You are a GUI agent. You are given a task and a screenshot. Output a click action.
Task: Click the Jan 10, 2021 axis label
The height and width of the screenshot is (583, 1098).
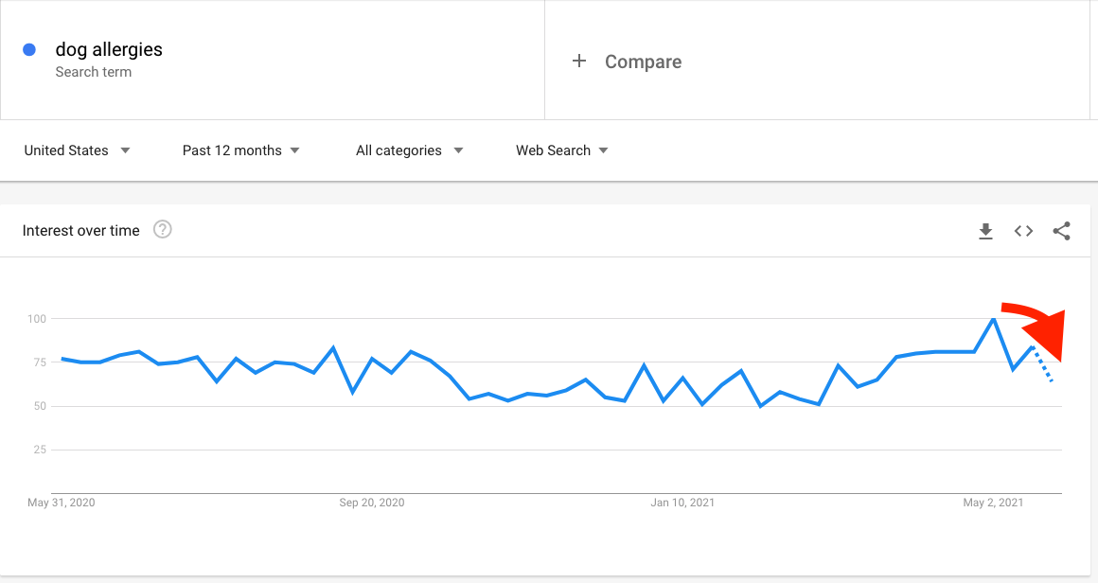point(682,503)
